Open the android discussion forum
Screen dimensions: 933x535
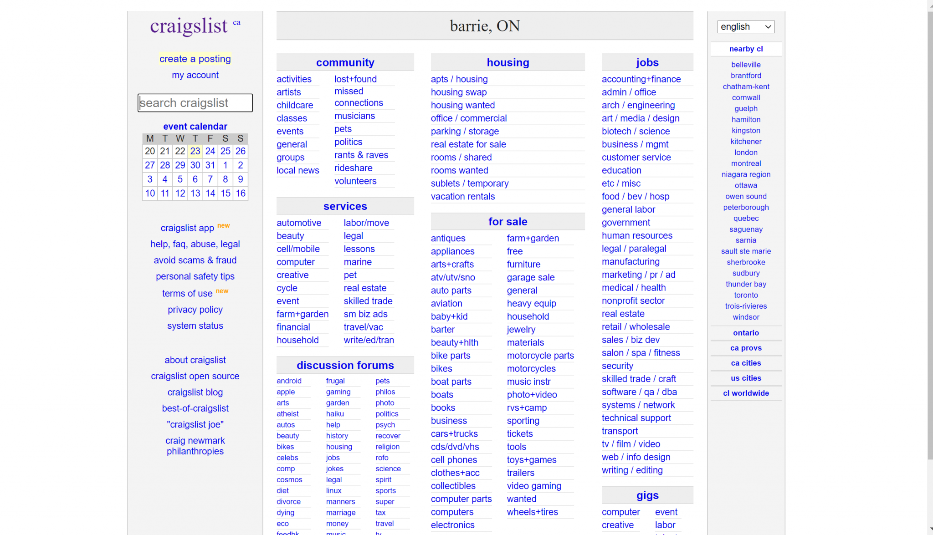(289, 381)
